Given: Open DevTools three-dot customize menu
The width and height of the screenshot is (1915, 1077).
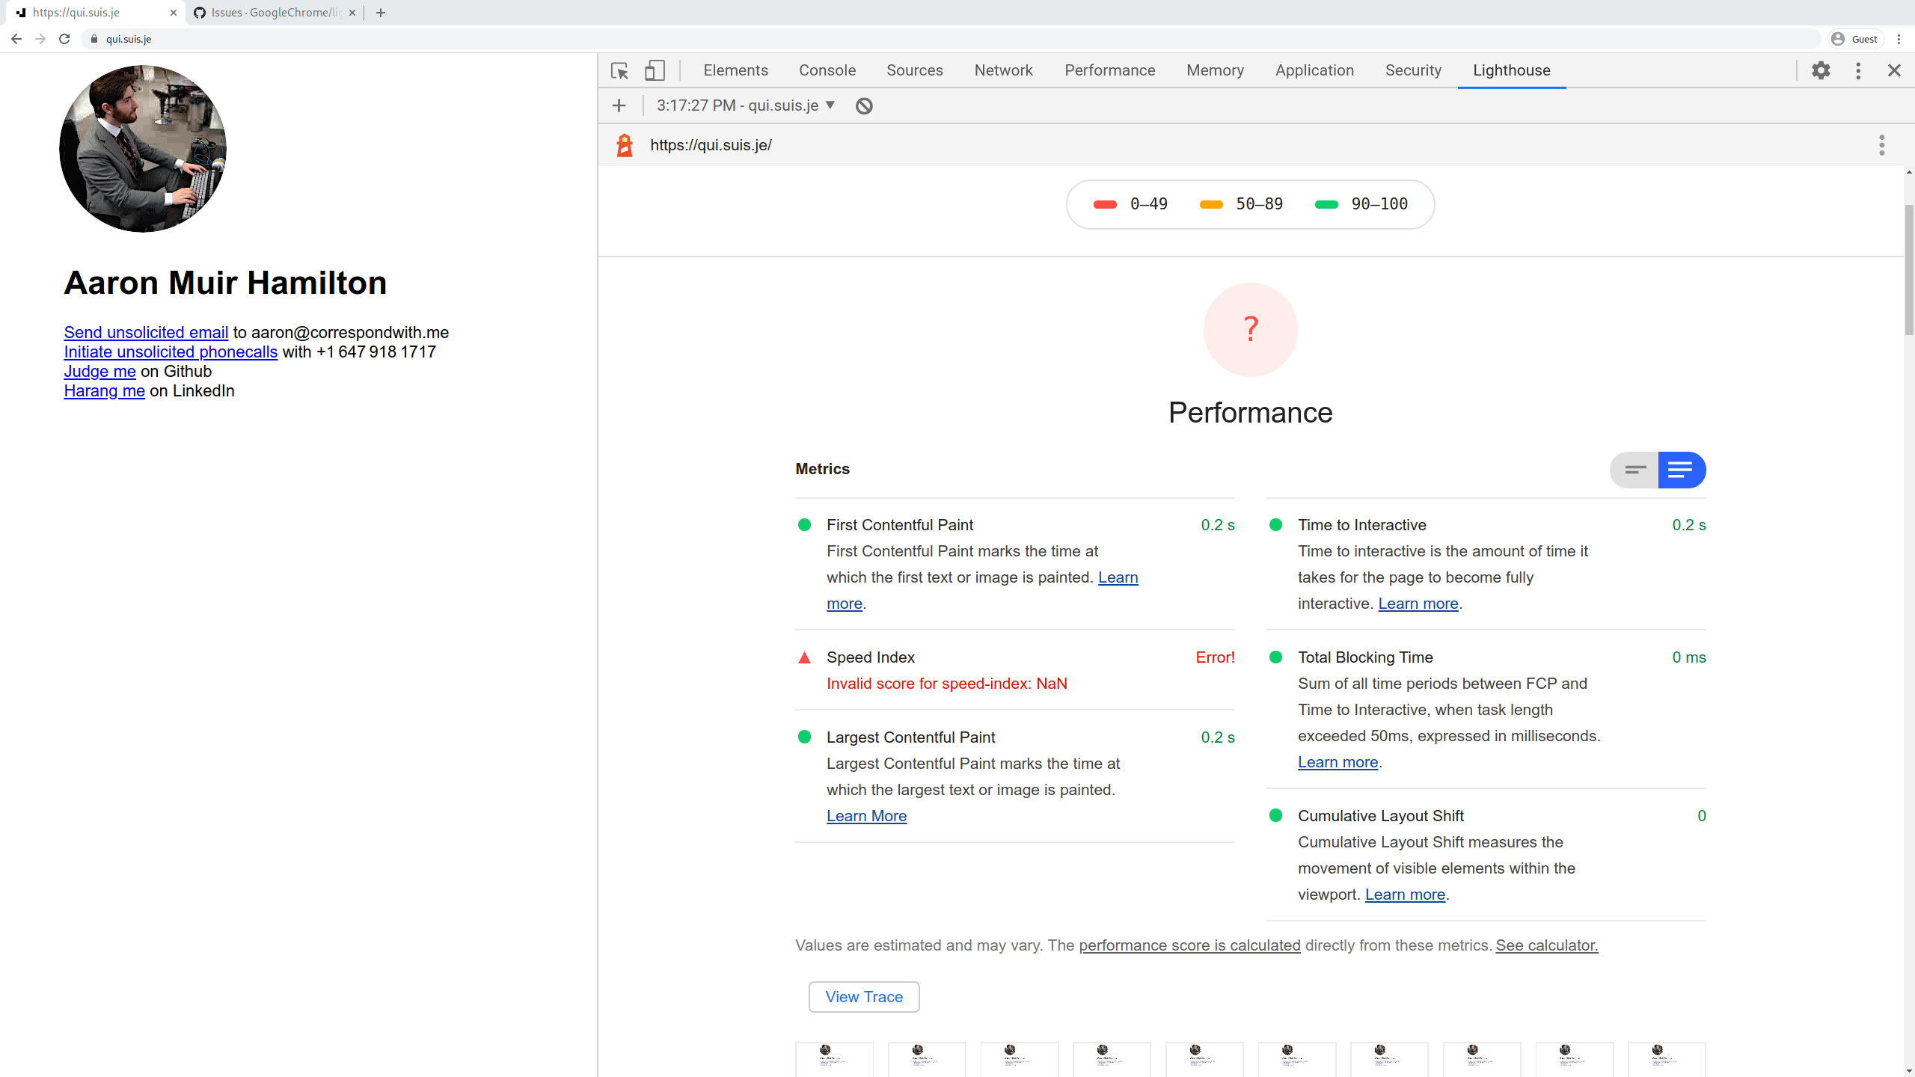Looking at the screenshot, I should click(x=1858, y=70).
